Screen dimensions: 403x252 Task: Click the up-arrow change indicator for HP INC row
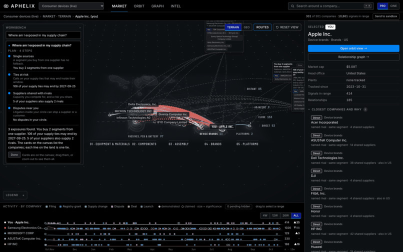(296, 244)
